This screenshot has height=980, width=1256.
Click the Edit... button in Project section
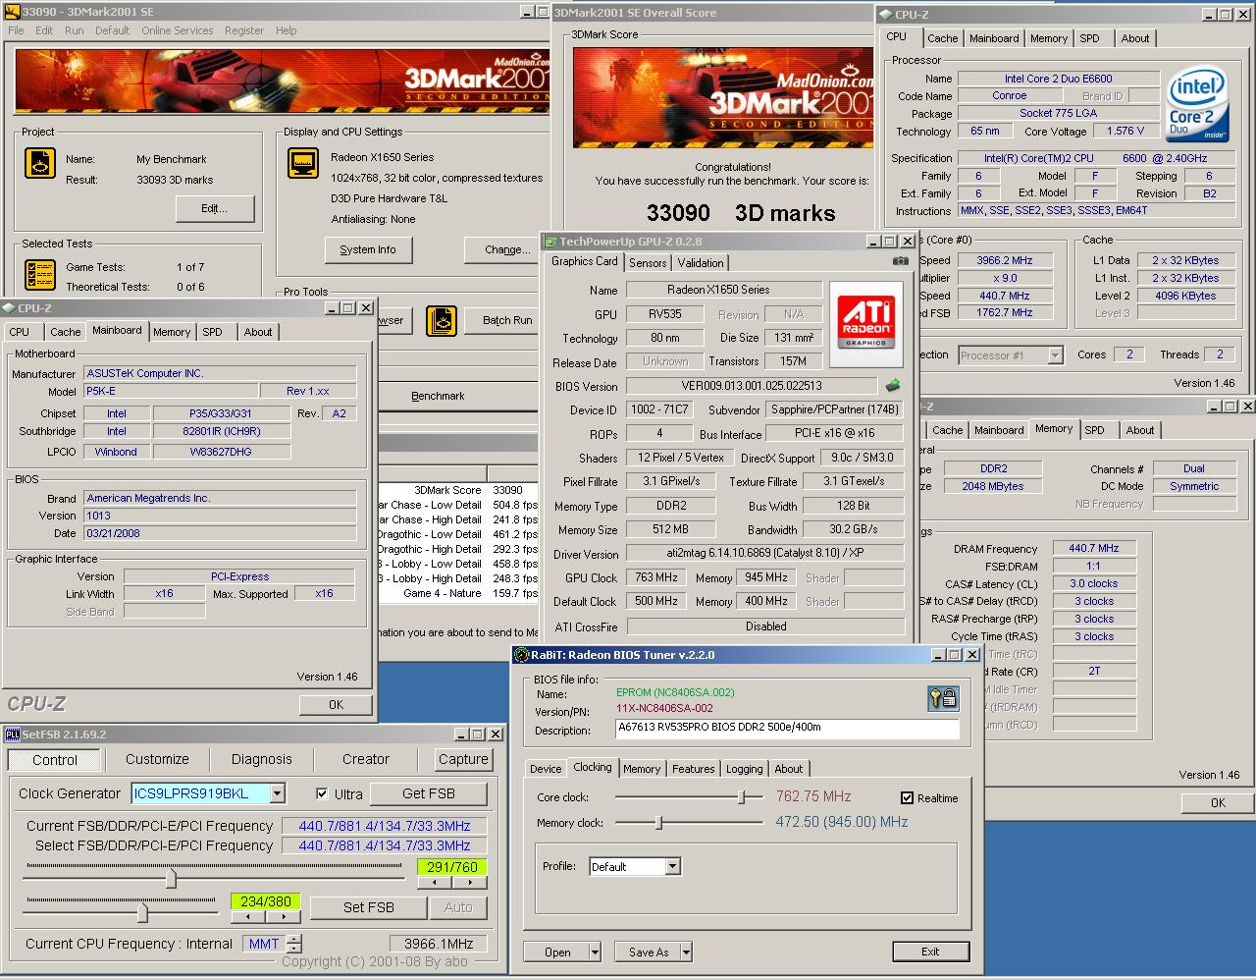[215, 208]
